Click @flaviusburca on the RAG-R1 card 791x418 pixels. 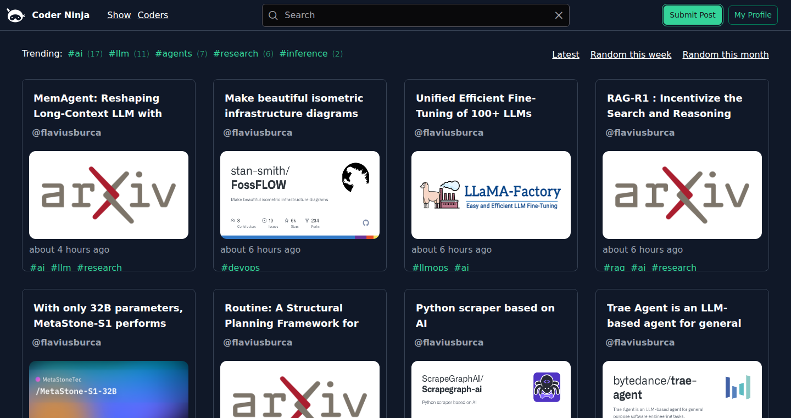click(x=640, y=132)
